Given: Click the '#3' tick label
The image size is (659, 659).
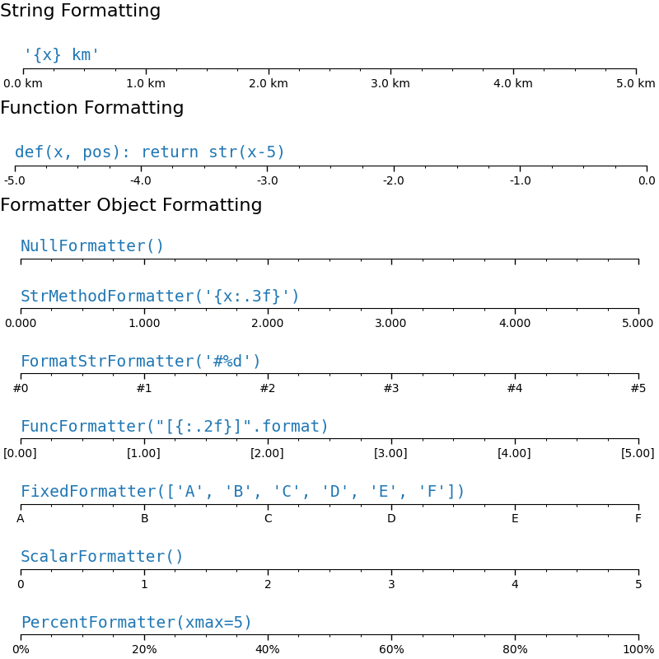Looking at the screenshot, I should 390,388.
